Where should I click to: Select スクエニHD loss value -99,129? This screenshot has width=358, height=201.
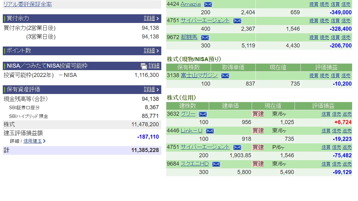point(342,172)
